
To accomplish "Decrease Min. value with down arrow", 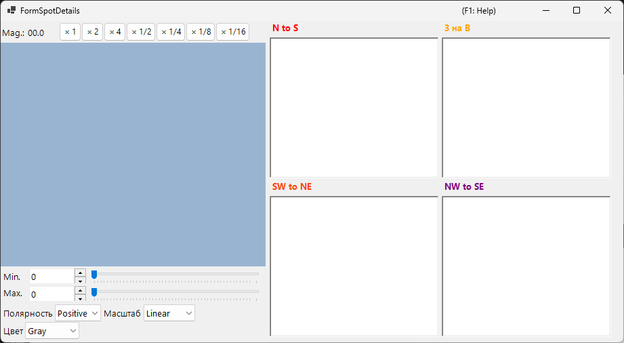I will pyautogui.click(x=80, y=281).
